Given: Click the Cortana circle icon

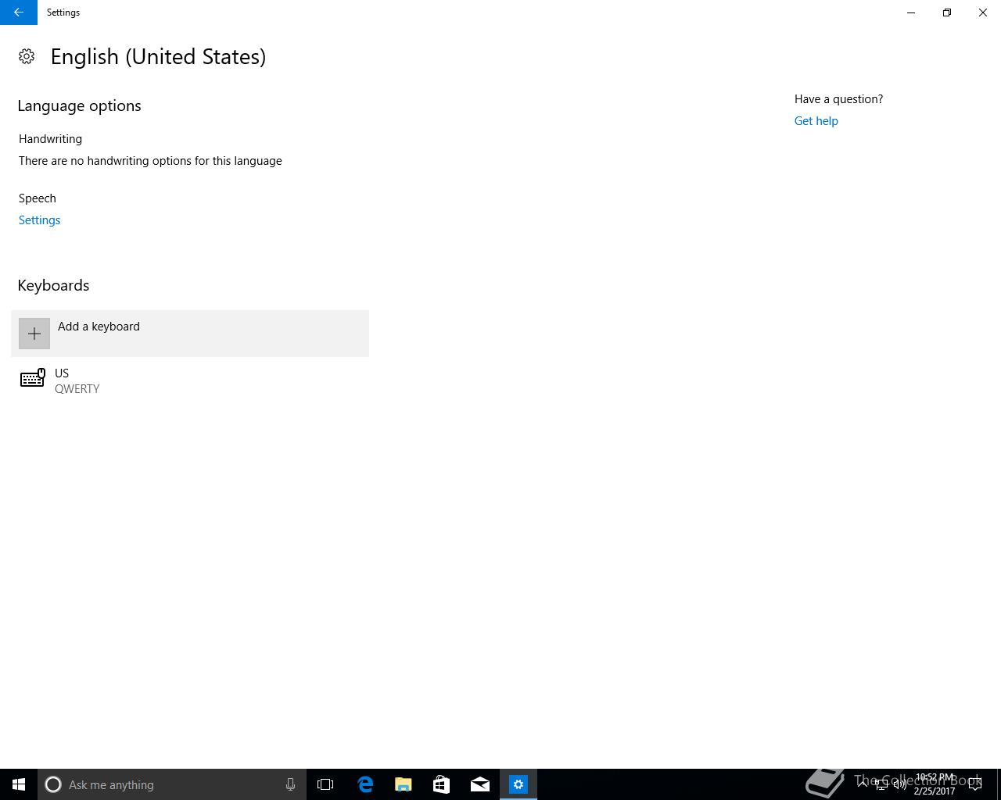Looking at the screenshot, I should pyautogui.click(x=53, y=784).
